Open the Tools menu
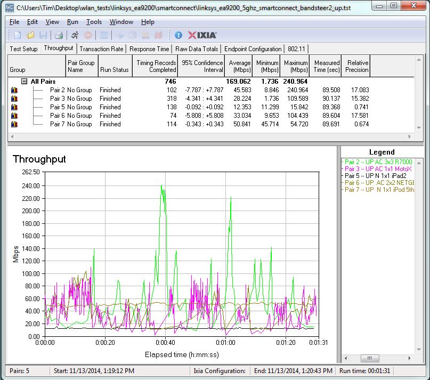The image size is (430, 380). click(x=94, y=22)
